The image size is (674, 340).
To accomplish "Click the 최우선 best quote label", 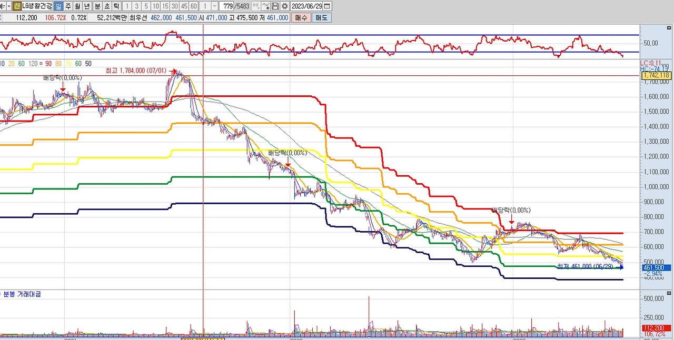I will click(x=138, y=17).
